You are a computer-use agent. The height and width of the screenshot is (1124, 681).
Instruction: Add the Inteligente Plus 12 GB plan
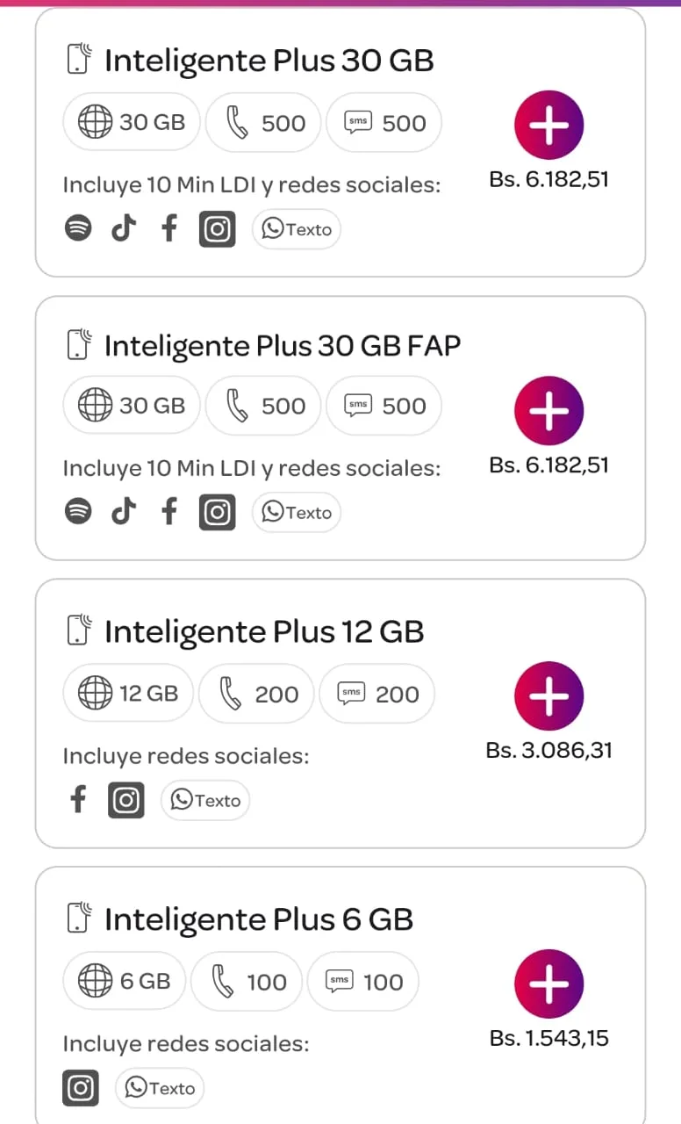pyautogui.click(x=548, y=695)
